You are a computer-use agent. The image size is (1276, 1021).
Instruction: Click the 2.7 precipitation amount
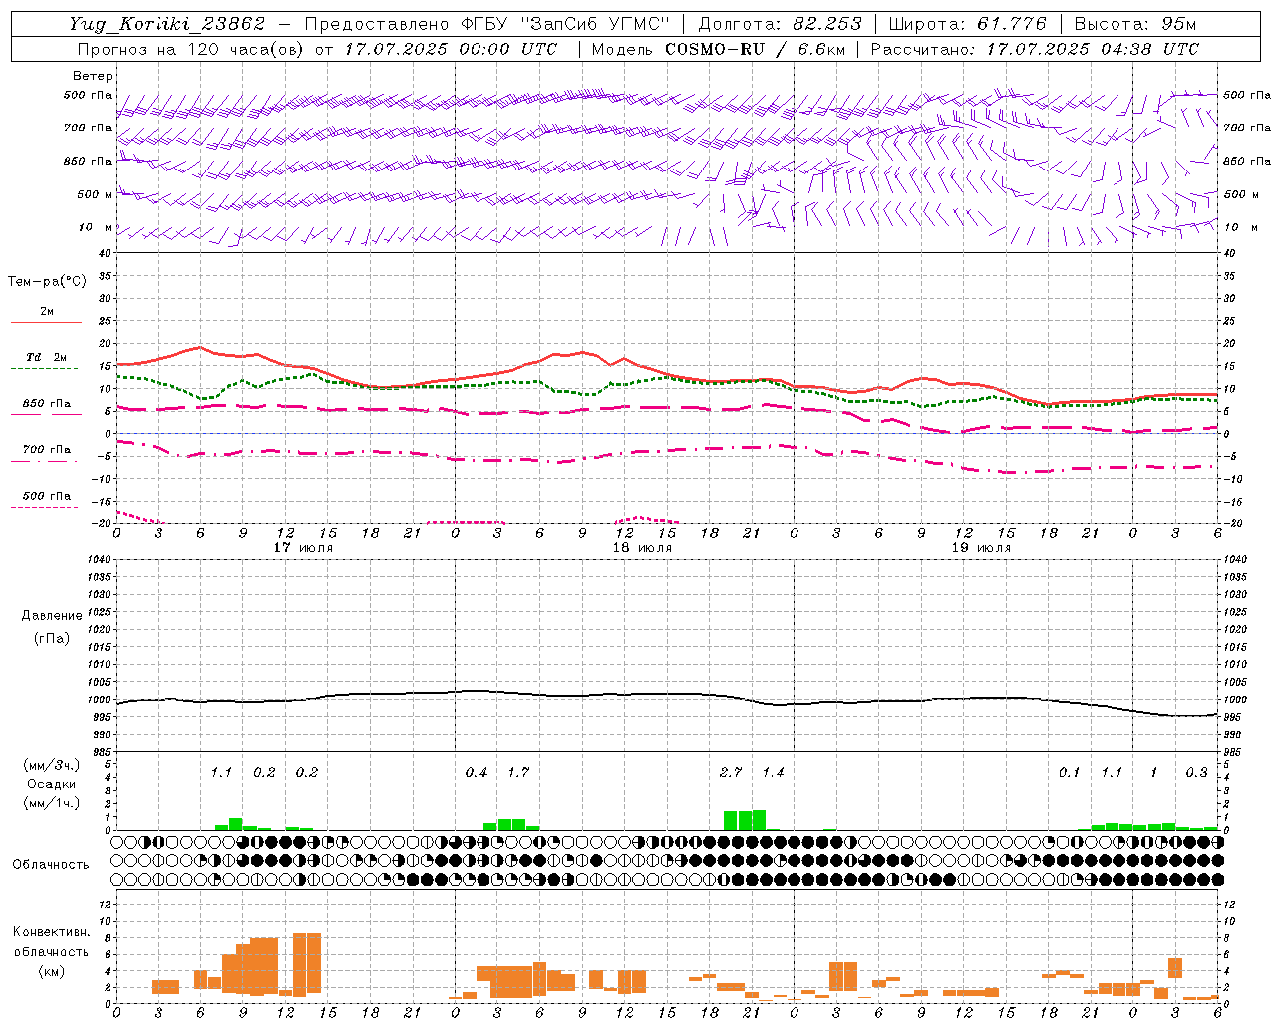(731, 772)
